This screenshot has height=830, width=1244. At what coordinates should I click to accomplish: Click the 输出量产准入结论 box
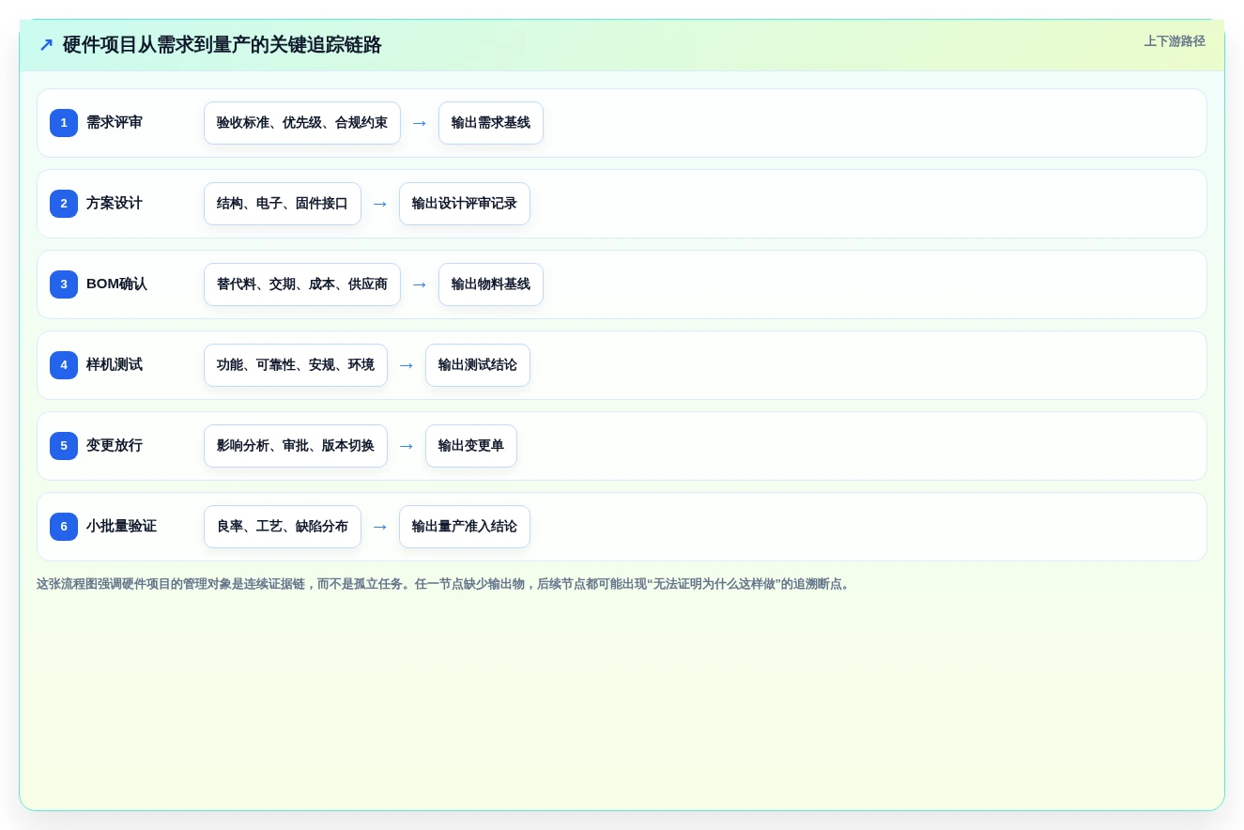click(465, 527)
